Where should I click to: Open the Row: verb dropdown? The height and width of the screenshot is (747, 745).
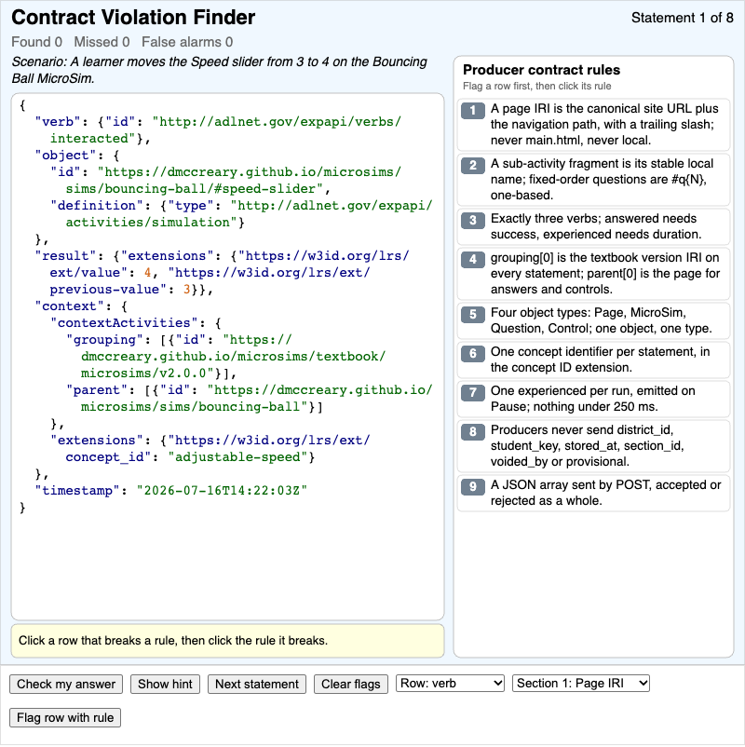[450, 683]
